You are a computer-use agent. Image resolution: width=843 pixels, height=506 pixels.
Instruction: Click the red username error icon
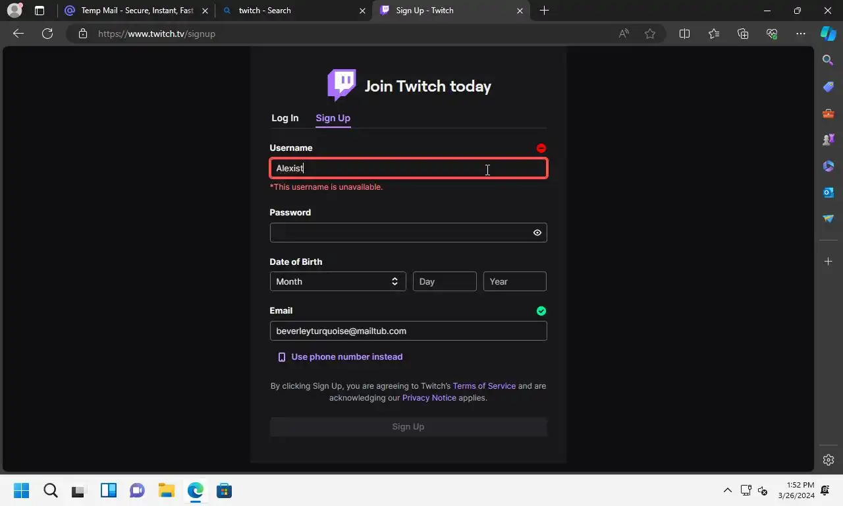pyautogui.click(x=541, y=148)
